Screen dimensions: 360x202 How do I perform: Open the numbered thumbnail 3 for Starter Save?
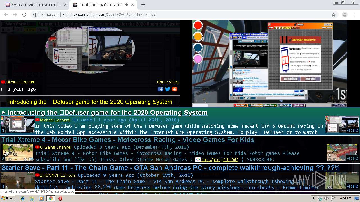point(17,180)
